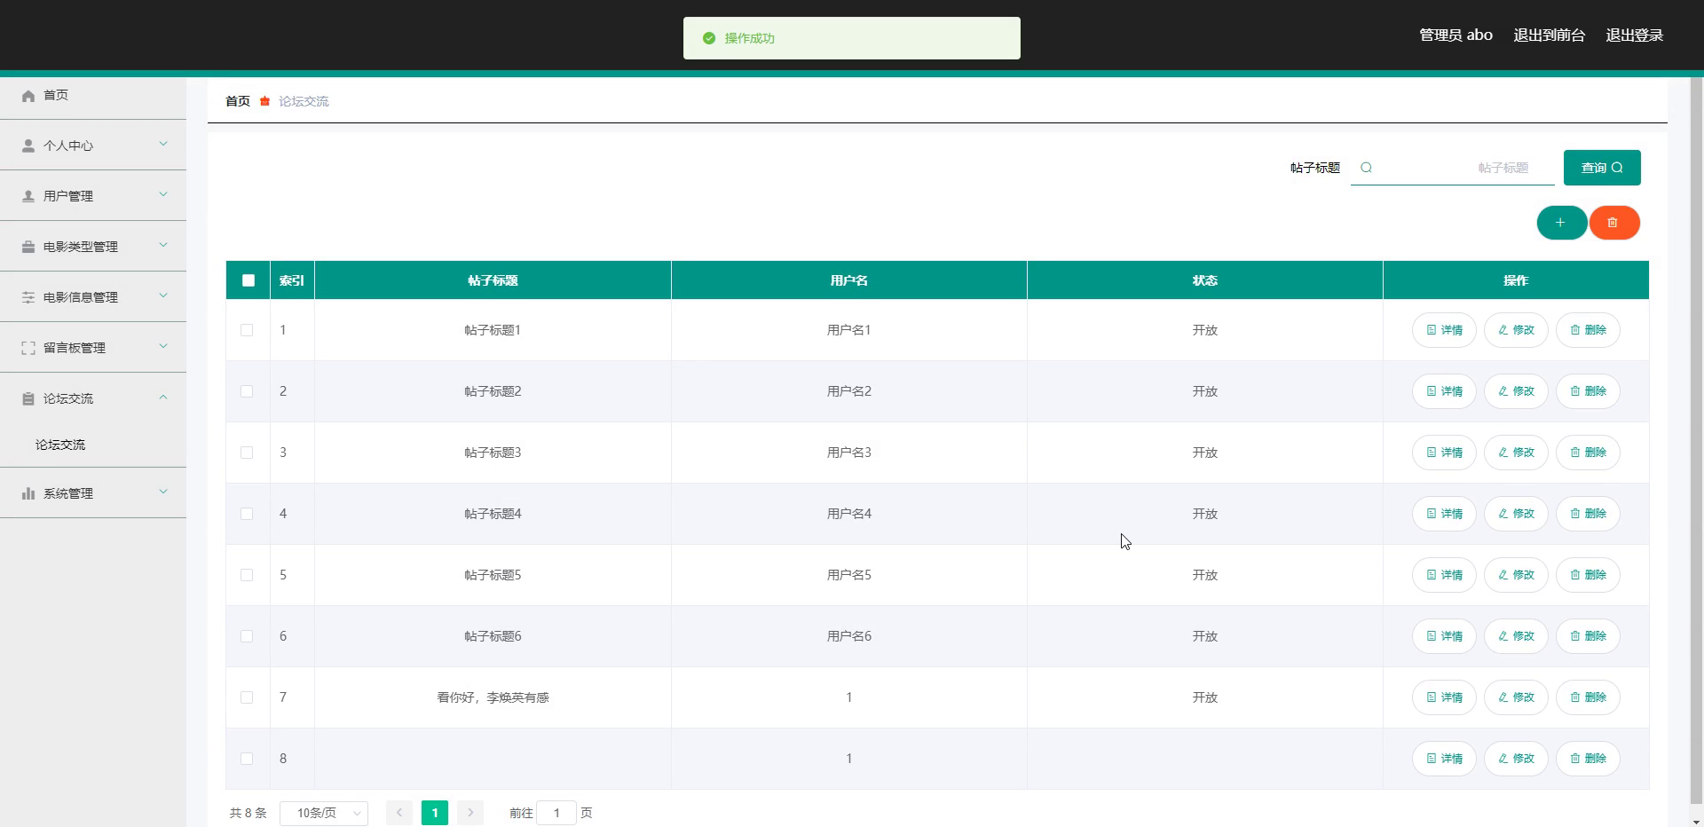Focus the 前往 page jump input
The width and height of the screenshot is (1704, 827).
point(556,813)
